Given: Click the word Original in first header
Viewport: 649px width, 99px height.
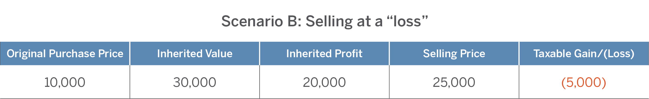Looking at the screenshot, I should (x=26, y=54).
